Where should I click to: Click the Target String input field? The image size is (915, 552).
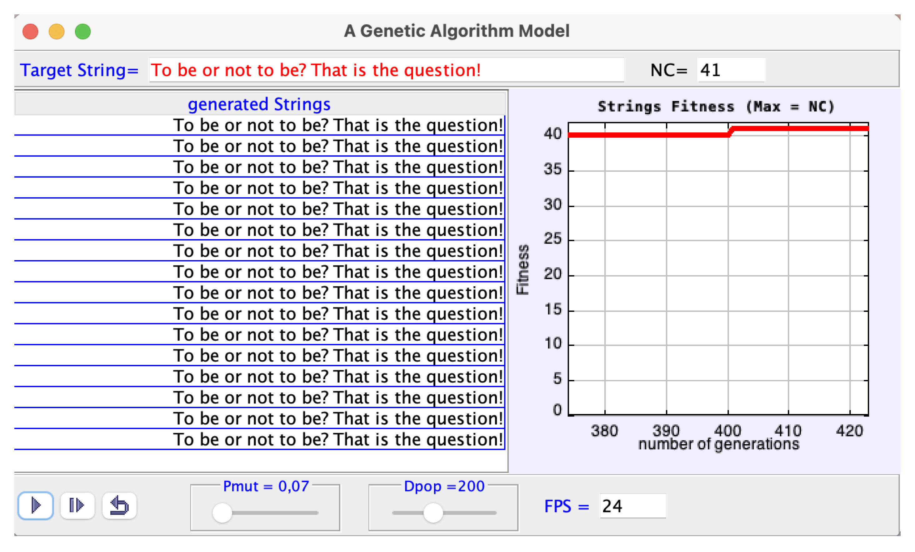coord(386,70)
